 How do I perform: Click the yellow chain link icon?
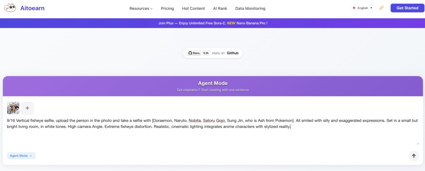coord(381,8)
